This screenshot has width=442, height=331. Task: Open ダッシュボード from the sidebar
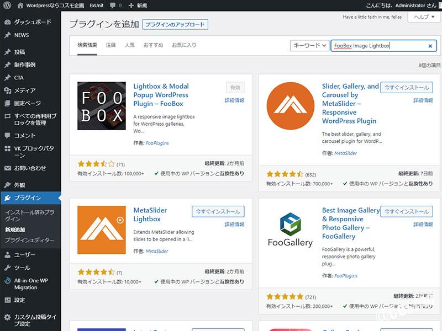pos(32,22)
